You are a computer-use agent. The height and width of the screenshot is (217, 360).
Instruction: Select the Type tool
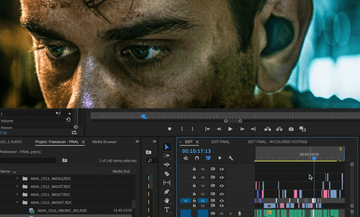(167, 210)
